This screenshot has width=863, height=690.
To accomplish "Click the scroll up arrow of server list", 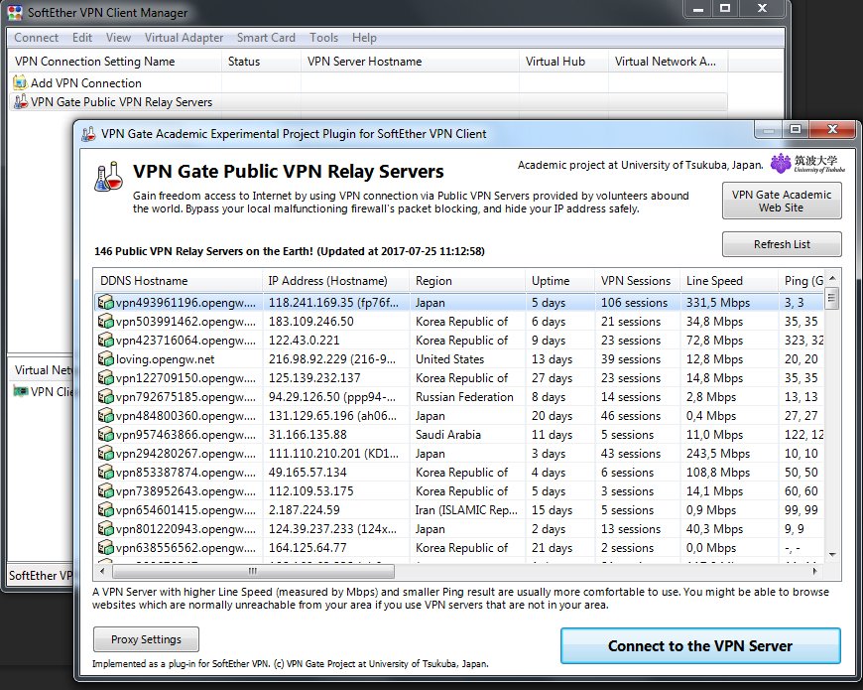I will [831, 278].
